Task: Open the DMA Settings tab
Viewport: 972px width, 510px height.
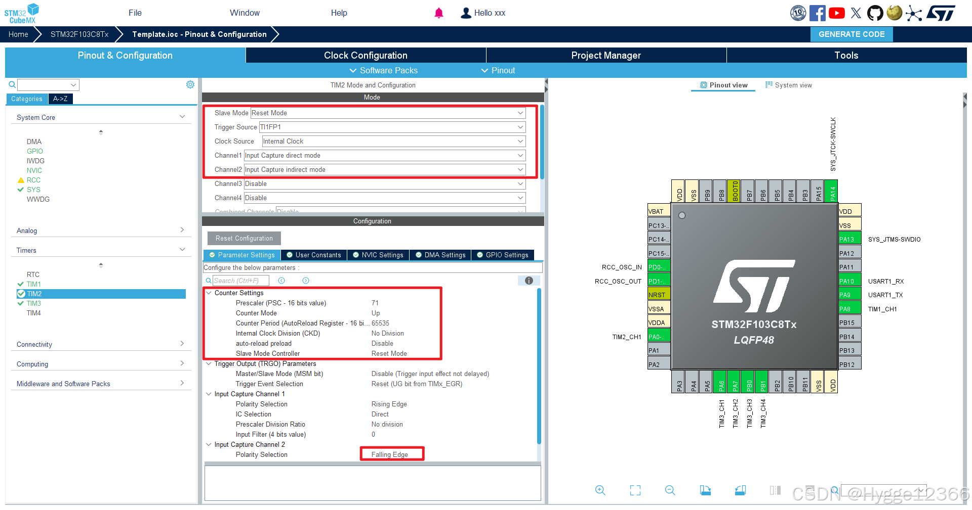Action: pyautogui.click(x=440, y=255)
